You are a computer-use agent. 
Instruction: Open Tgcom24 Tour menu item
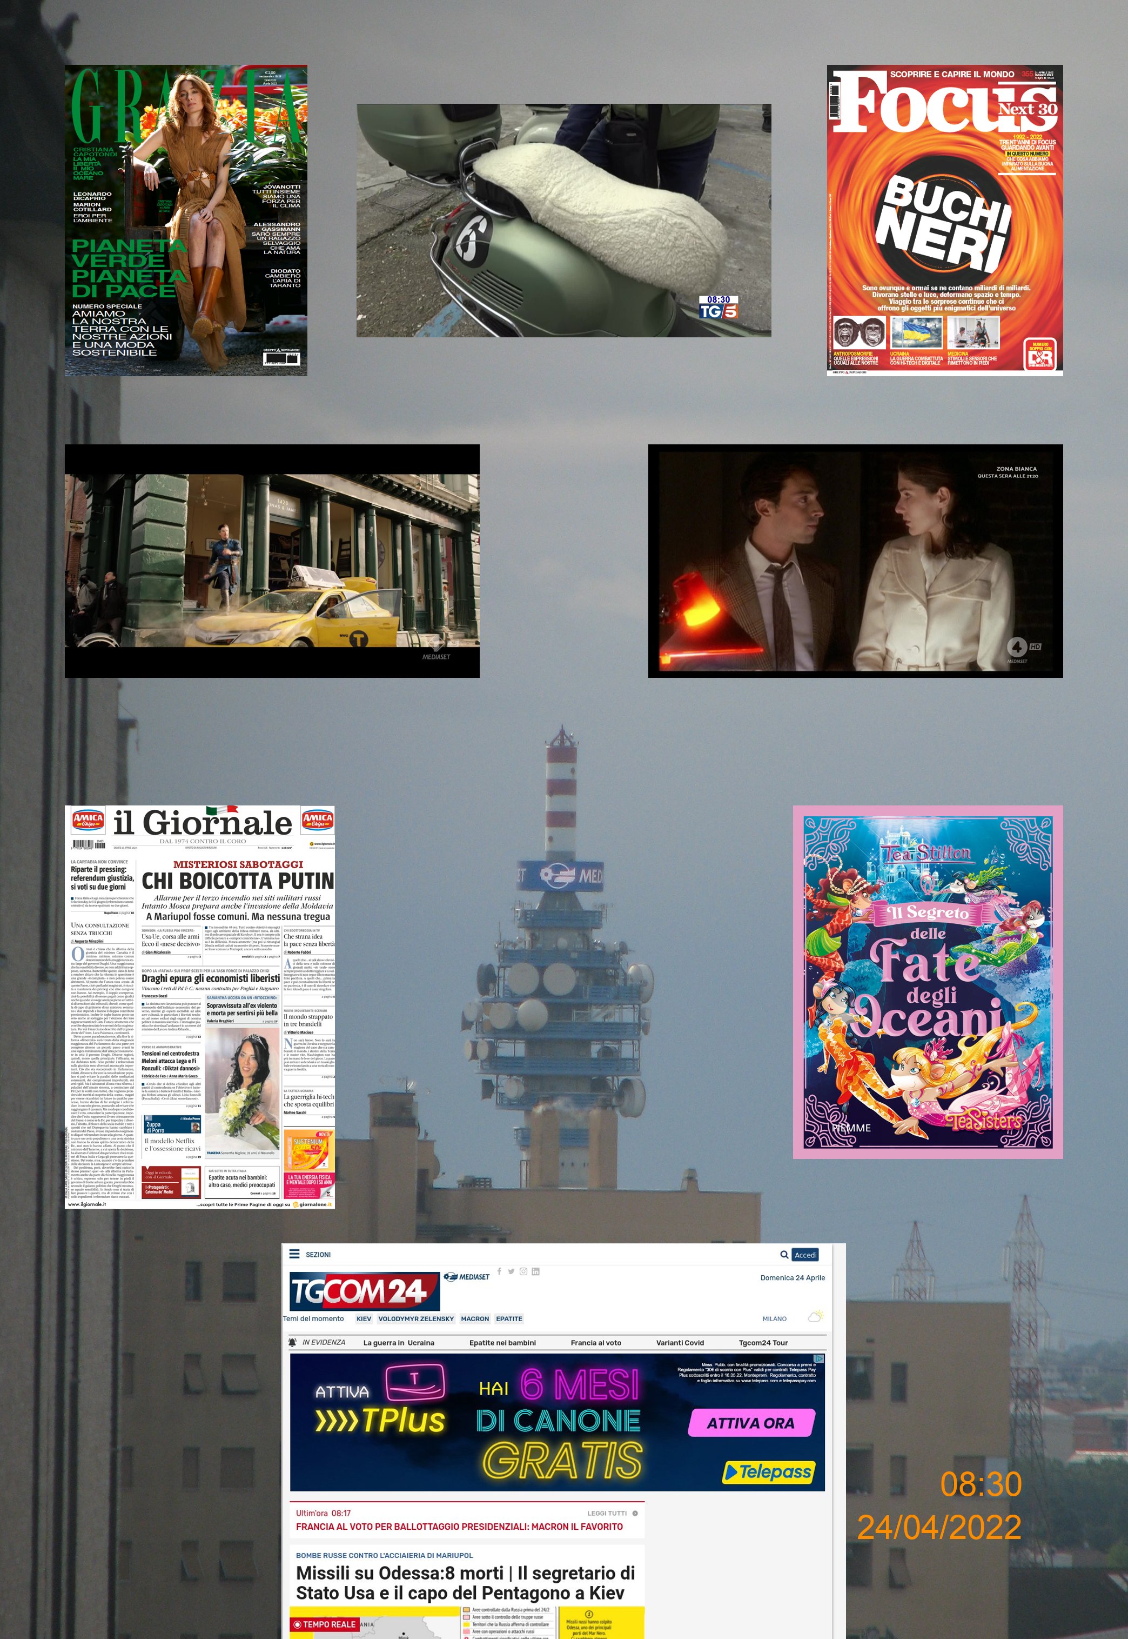coord(763,1342)
